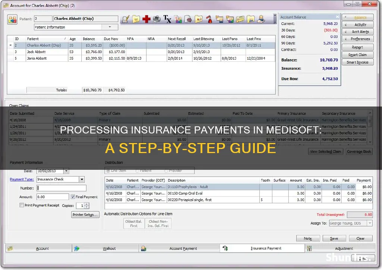
Task: Open the toolbar options arrow below chevron
Action: (275, 22)
